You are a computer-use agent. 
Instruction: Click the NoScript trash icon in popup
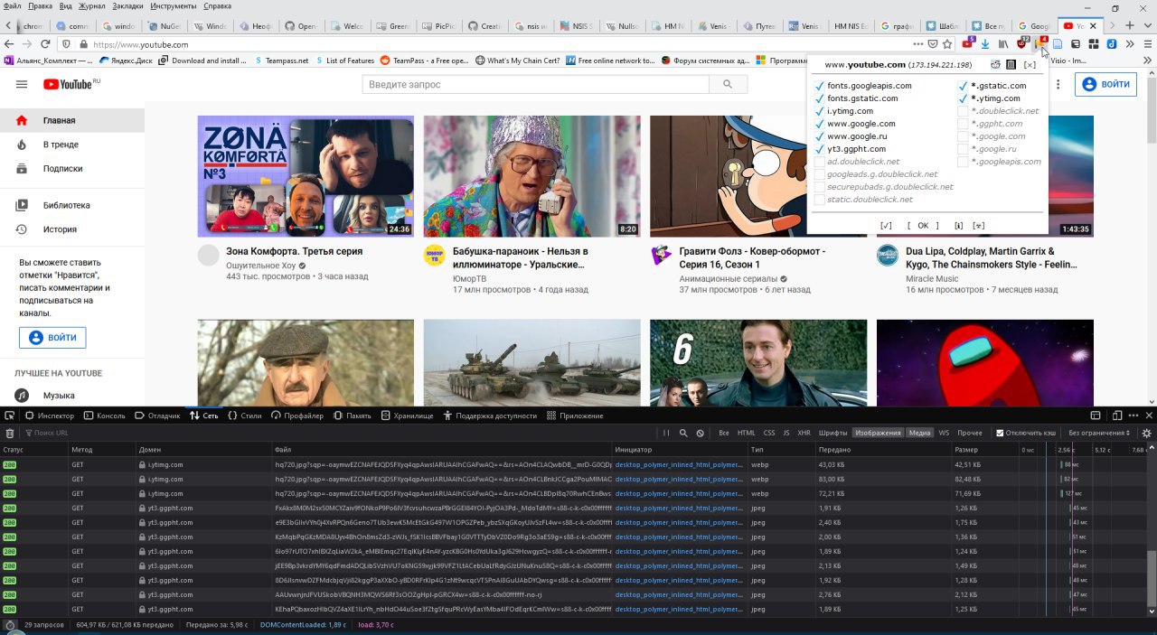pyautogui.click(x=1011, y=65)
